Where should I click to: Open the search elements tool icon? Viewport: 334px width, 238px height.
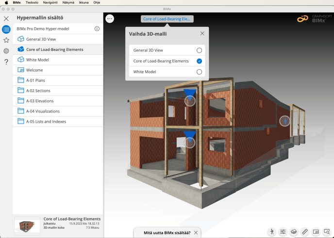[x=327, y=232]
